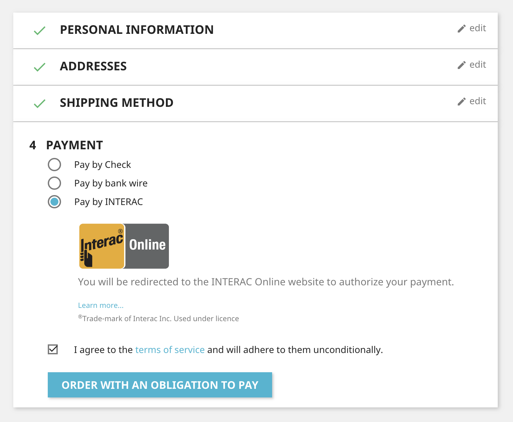Click the pencil icon beside Addresses
The height and width of the screenshot is (422, 513).
(x=462, y=65)
